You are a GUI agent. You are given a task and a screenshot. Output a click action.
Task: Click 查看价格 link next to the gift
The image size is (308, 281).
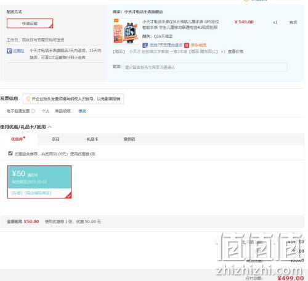pos(235,52)
